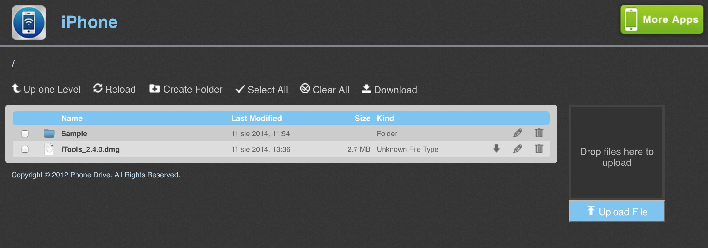This screenshot has width=708, height=248.
Task: Click the iTools_2.4.0.dmg file icon
Action: [49, 149]
